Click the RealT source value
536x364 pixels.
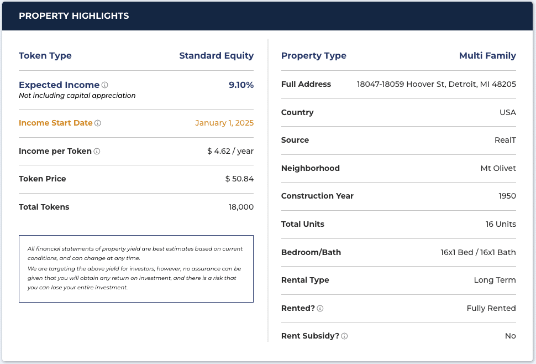(505, 141)
